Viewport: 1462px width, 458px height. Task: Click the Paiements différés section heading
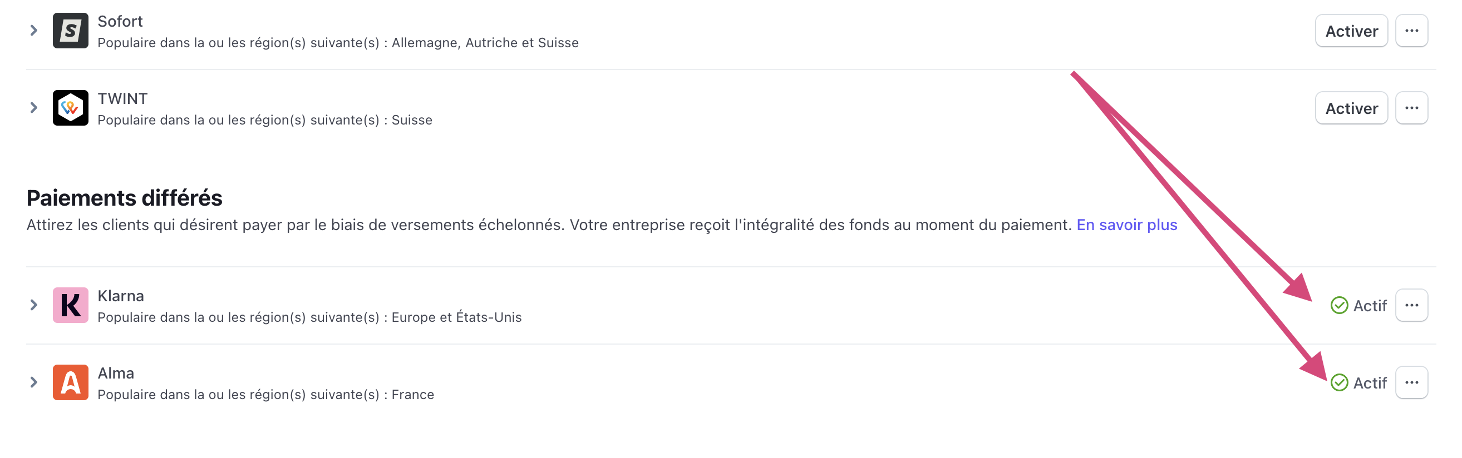[x=124, y=198]
